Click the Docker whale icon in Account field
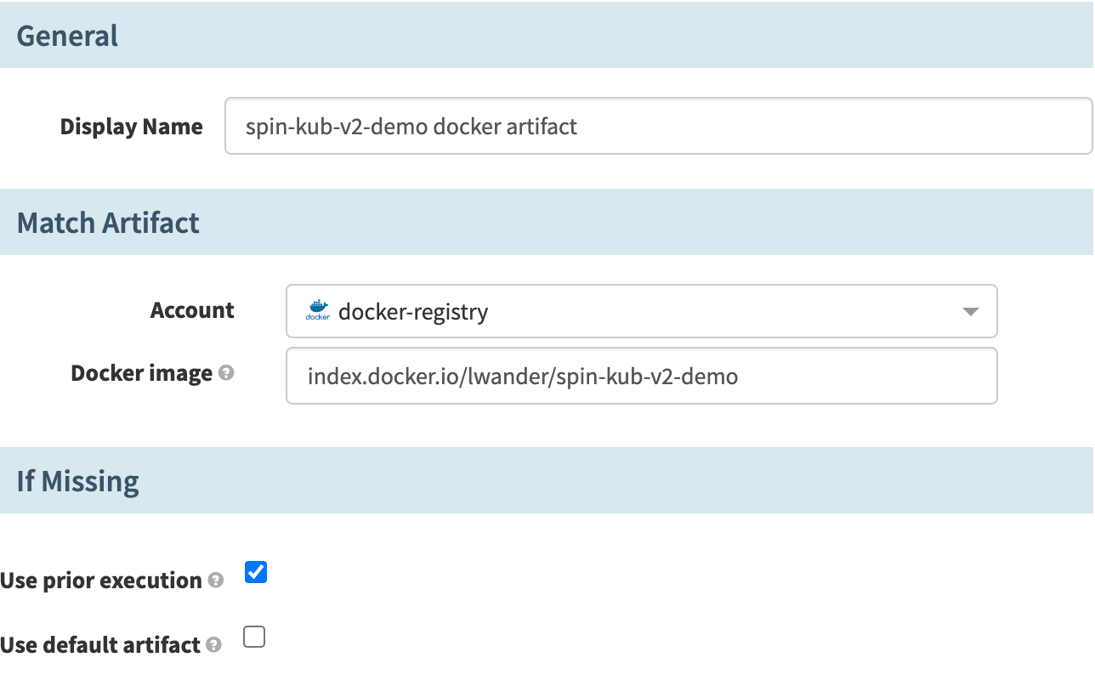1095x680 pixels. [317, 311]
